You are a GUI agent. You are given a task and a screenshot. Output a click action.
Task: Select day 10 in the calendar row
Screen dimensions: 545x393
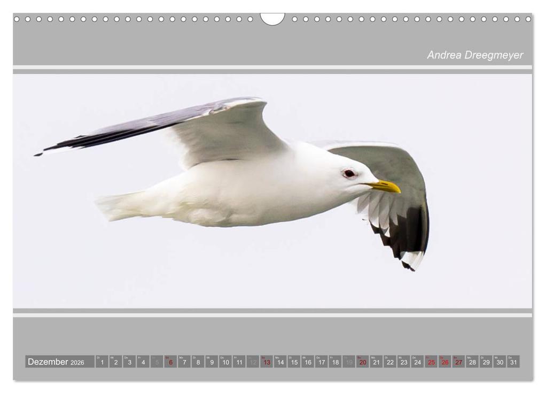pos(225,362)
